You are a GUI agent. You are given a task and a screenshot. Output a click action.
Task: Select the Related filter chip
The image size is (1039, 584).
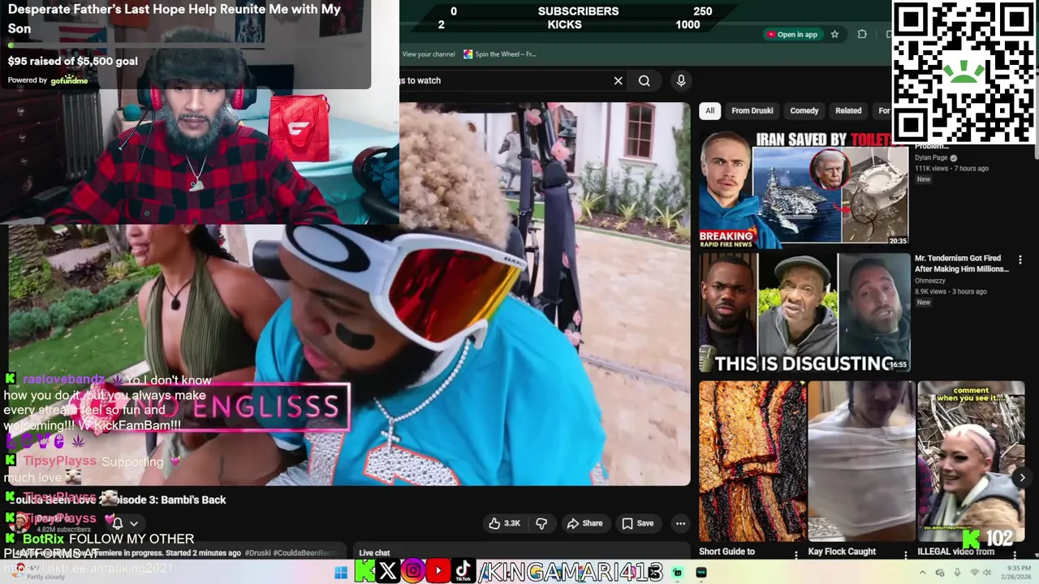848,110
